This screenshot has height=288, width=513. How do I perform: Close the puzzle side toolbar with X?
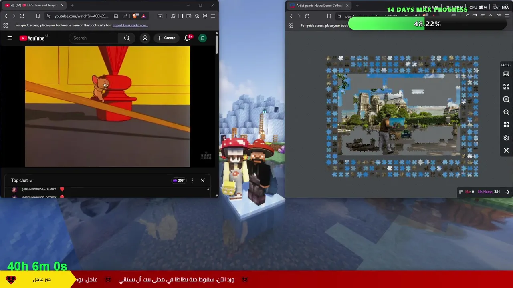(506, 150)
